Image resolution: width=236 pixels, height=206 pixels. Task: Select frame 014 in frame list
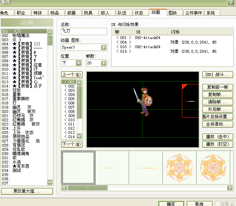69,137
